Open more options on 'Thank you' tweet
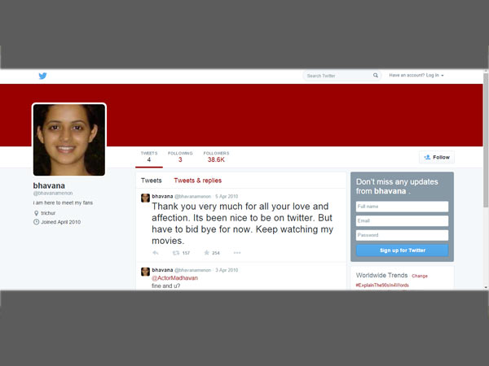The width and height of the screenshot is (489, 366). [x=237, y=253]
